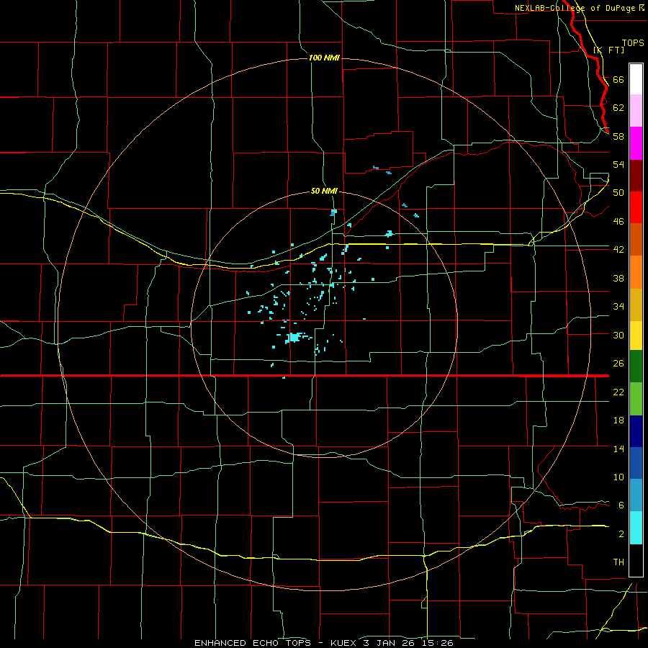The width and height of the screenshot is (648, 648).
Task: Click the light green legend color band
Action: coord(636,399)
